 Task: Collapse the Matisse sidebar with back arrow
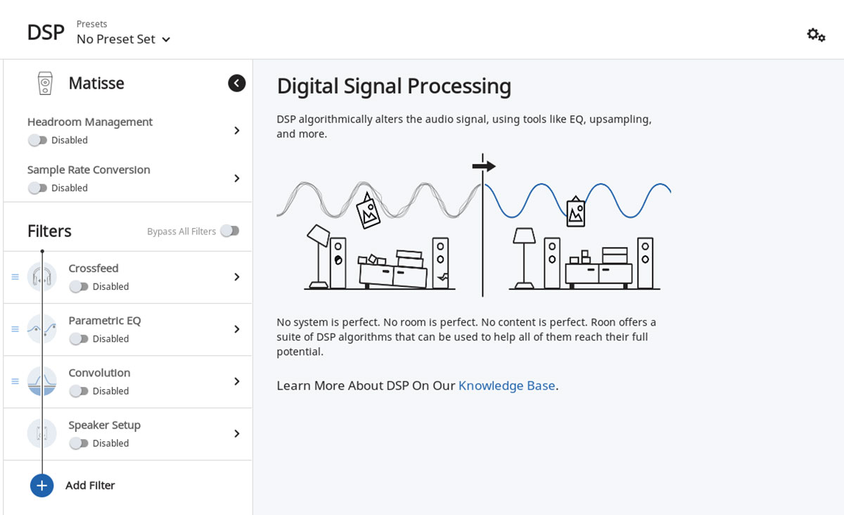point(237,83)
